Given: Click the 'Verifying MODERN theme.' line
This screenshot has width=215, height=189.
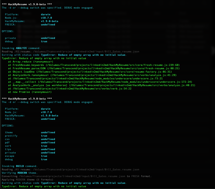Looking at the screenshot, I should (20, 173).
